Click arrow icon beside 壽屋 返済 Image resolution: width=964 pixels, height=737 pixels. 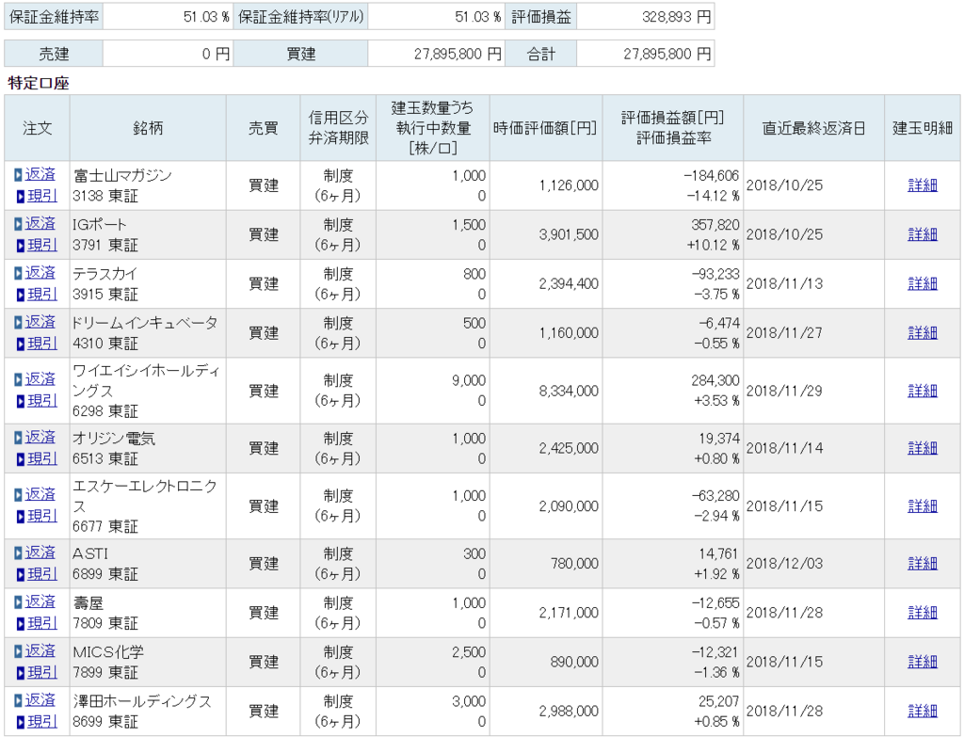pyautogui.click(x=19, y=603)
